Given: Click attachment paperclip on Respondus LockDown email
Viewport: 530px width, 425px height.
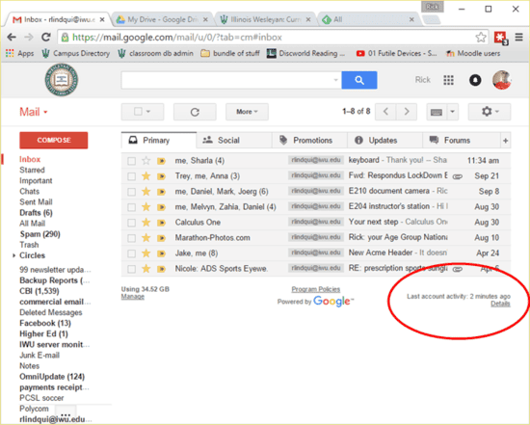Looking at the screenshot, I should coord(458,176).
